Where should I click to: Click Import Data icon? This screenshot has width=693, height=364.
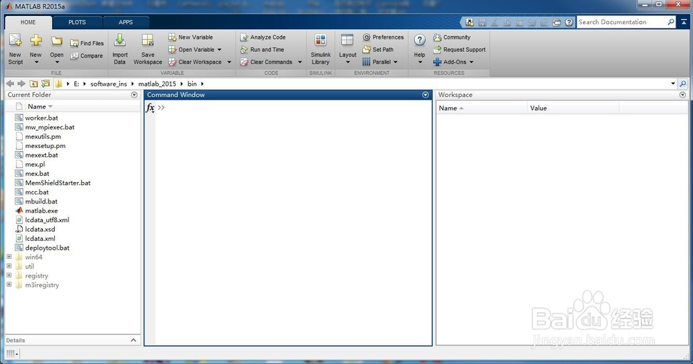120,41
